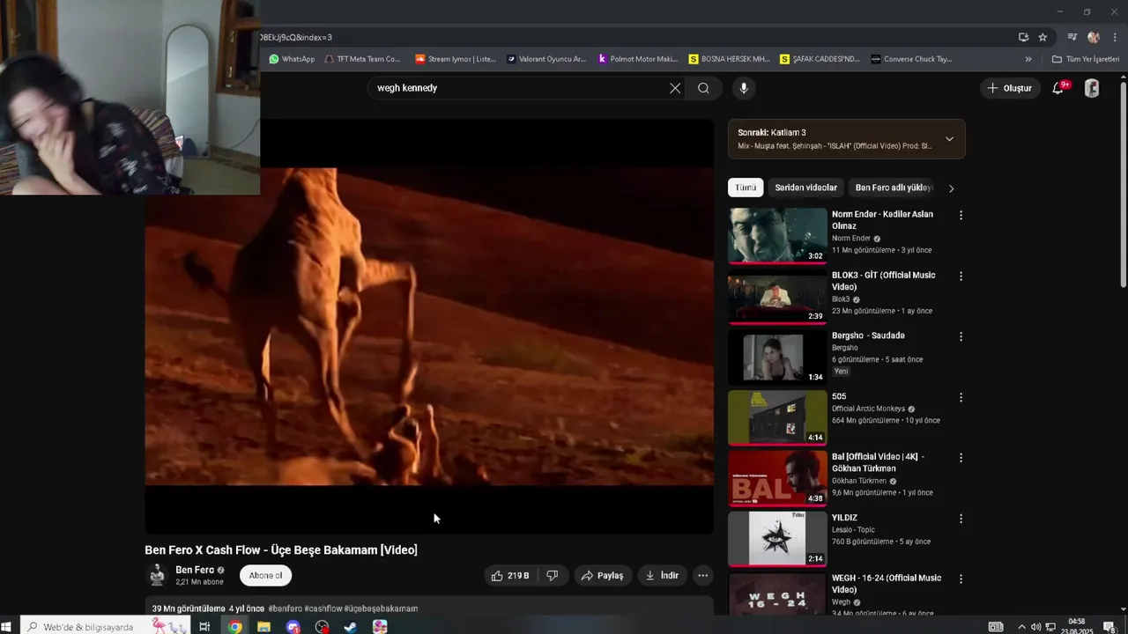Open Bal Gökhan Türkmen video thumbnail
1128x634 pixels.
point(777,479)
